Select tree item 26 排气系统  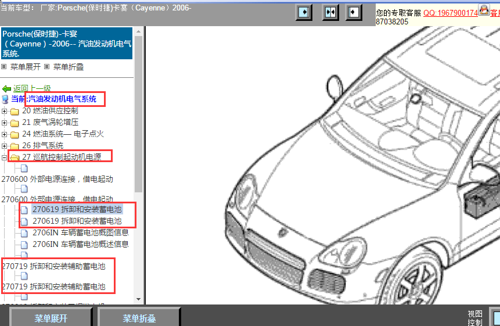click(x=43, y=145)
